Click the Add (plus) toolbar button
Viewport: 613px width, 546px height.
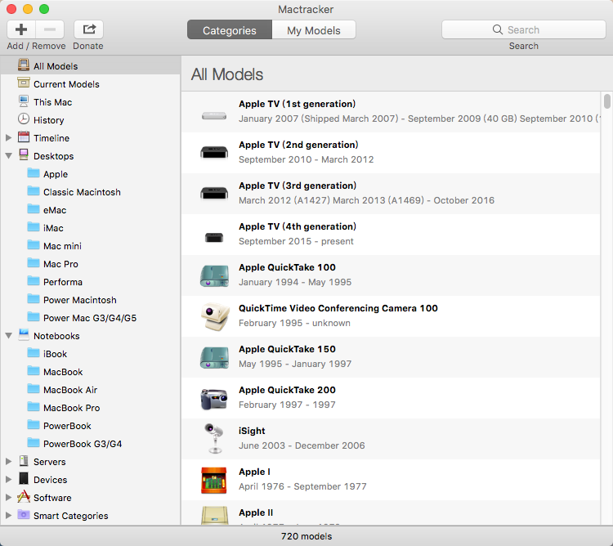21,29
